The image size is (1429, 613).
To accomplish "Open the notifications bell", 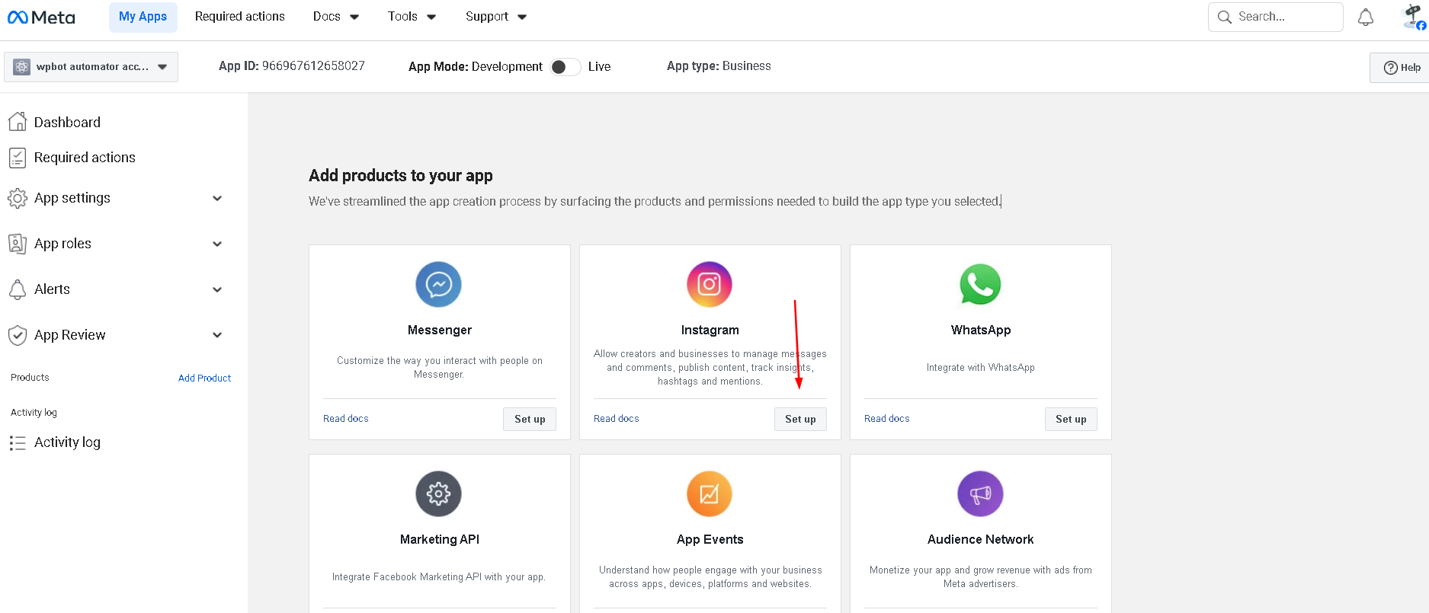I will [1365, 18].
